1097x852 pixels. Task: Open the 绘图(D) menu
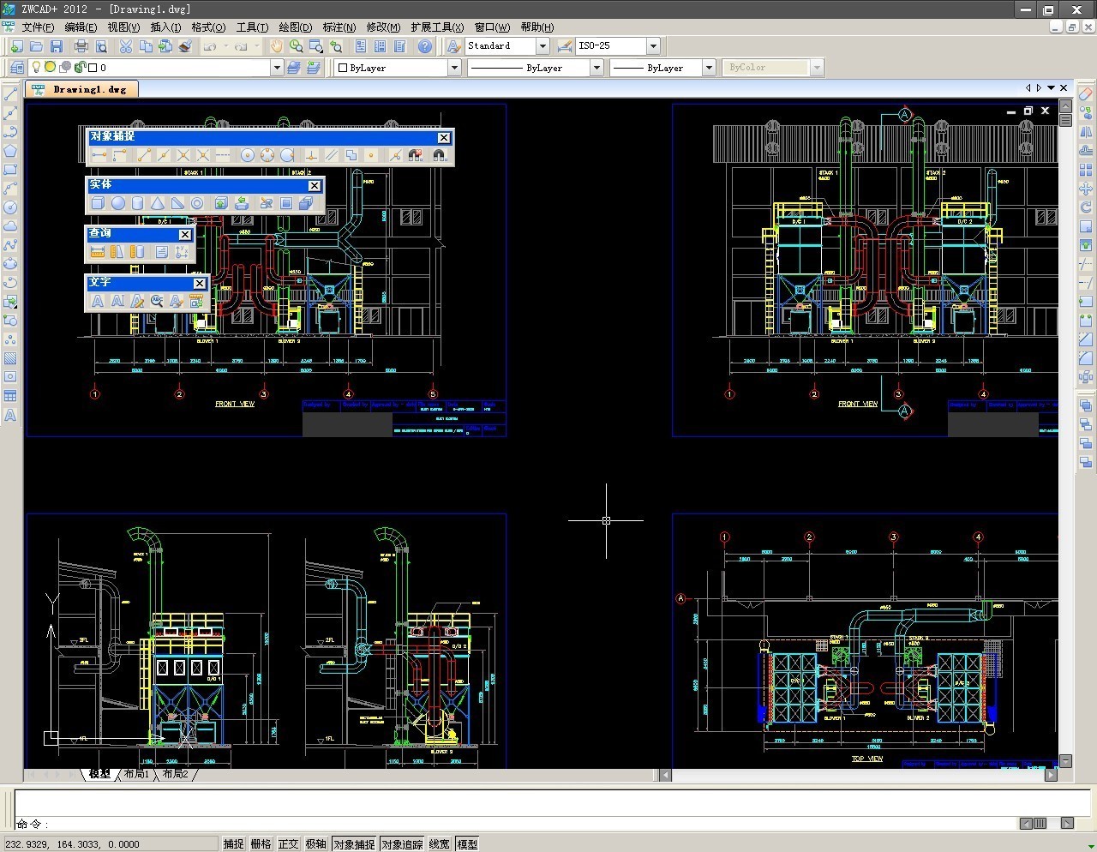click(295, 27)
